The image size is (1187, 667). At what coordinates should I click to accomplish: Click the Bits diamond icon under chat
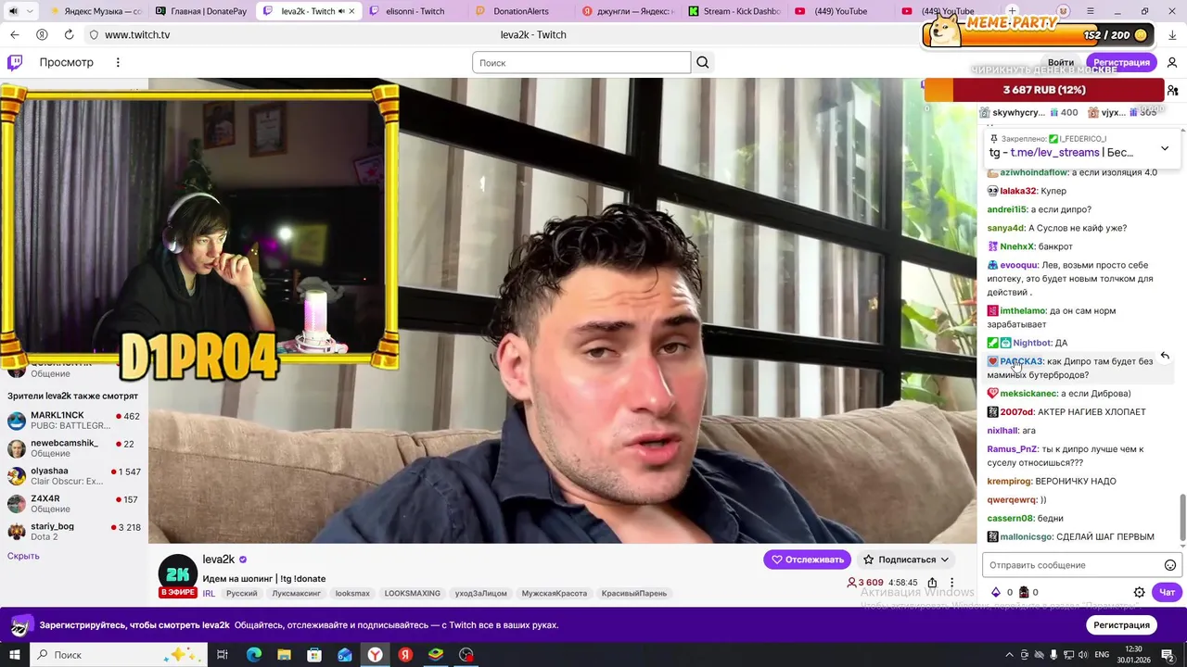[996, 592]
